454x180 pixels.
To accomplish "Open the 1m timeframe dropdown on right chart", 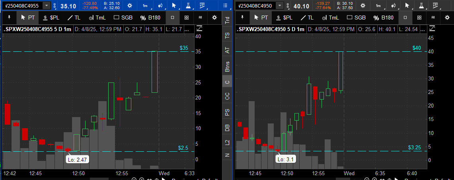I will pos(378,6).
